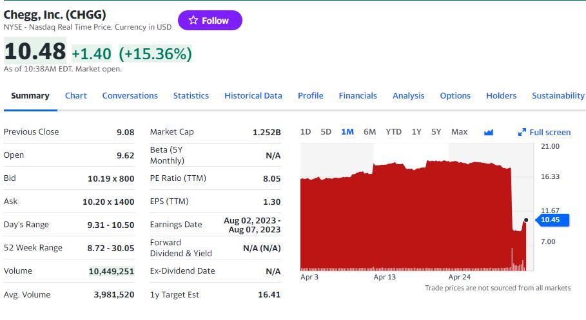
Task: Go to the Conversations tab
Action: (130, 95)
